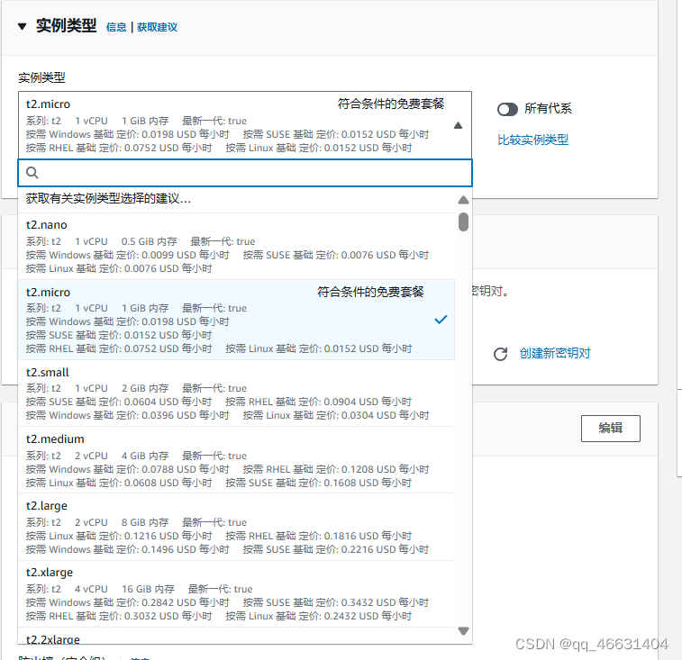The height and width of the screenshot is (660, 682).
Task: Open the 比较实例类型 link
Action: pos(532,140)
